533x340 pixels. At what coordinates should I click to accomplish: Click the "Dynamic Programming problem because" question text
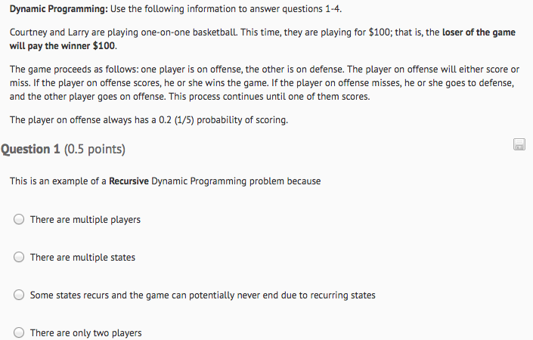pos(236,181)
